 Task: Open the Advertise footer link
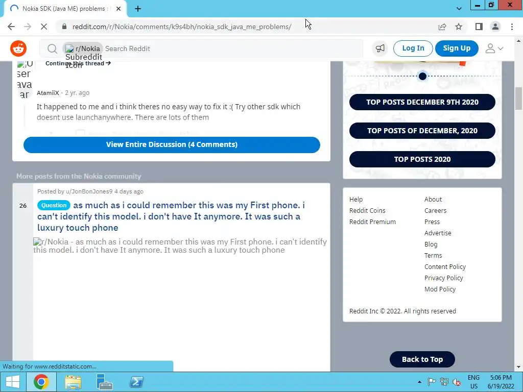point(438,233)
